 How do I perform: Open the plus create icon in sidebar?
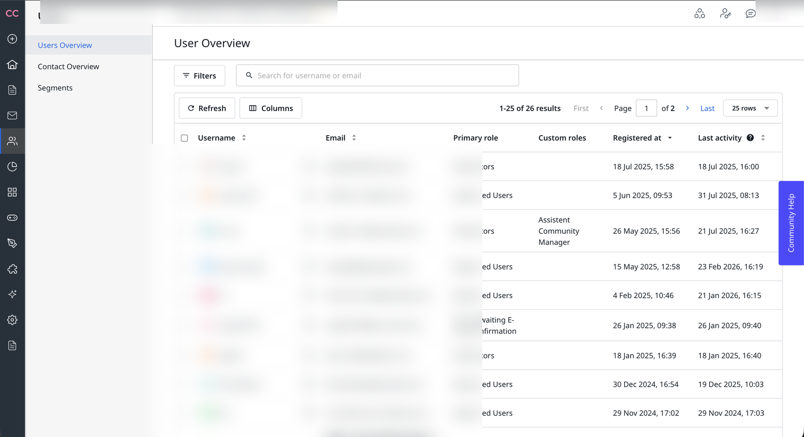12,39
